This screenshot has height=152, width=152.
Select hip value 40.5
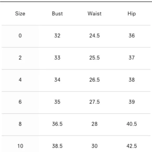tap(132, 124)
